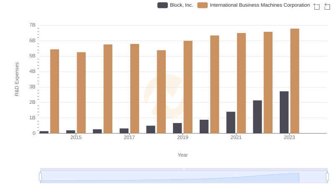Screen dimensions: 335x193
Task: Click the 2020 IBM bar
Action: coord(215,84)
